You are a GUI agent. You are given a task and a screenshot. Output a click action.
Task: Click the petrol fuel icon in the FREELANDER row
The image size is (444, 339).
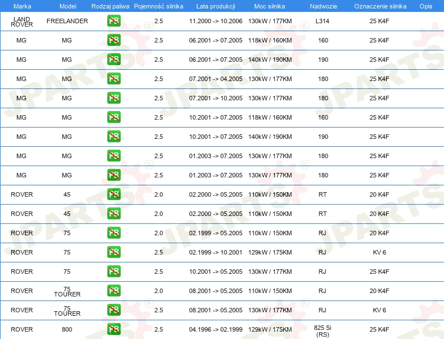point(114,21)
